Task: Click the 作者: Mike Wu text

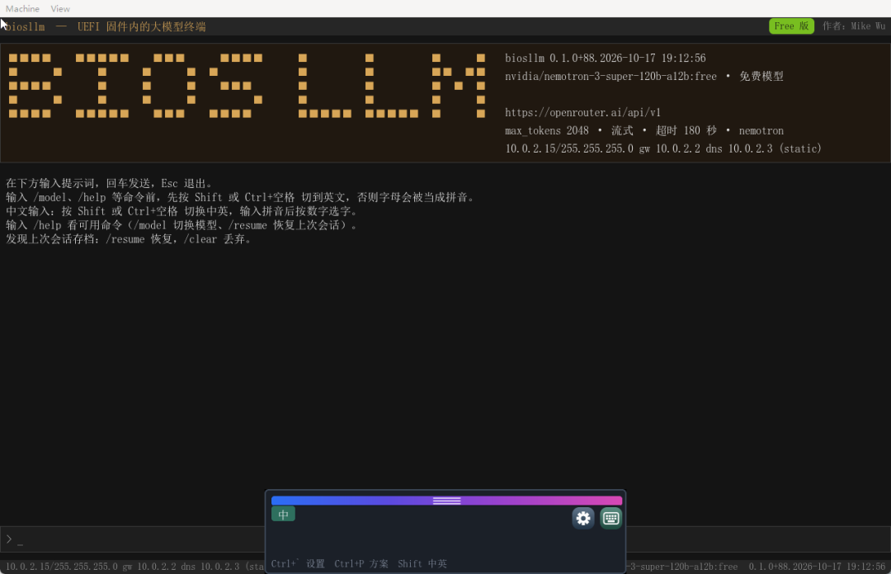Action: coord(854,26)
